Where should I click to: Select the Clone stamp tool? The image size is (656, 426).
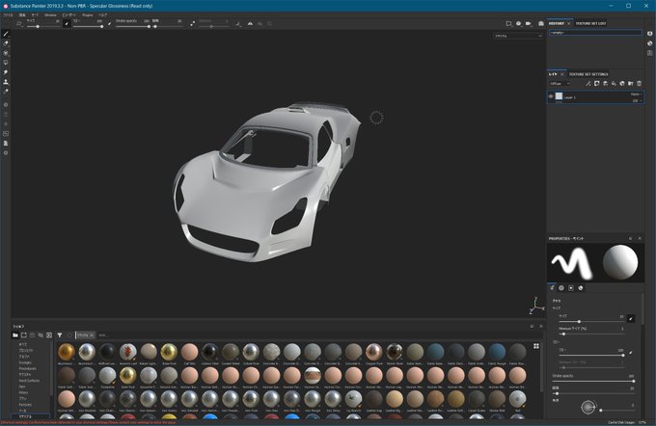(x=6, y=82)
